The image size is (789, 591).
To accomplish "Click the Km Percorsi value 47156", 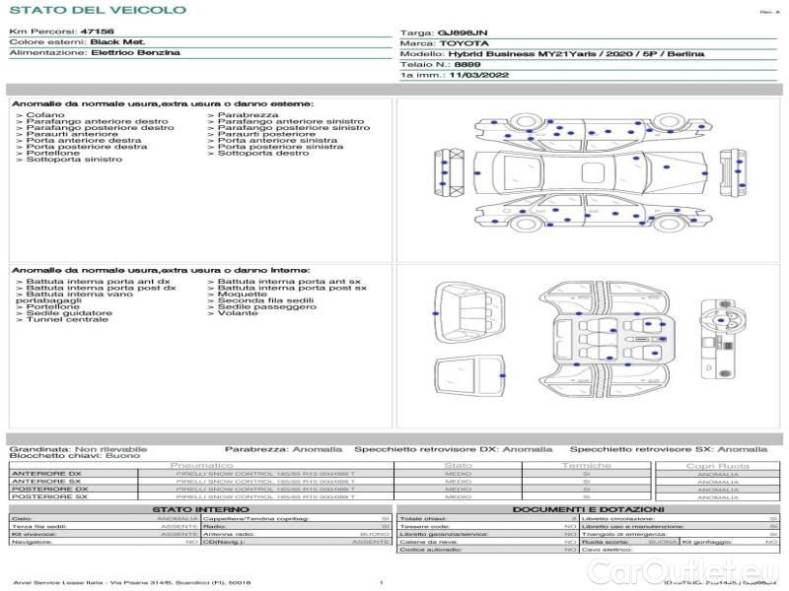I will click(97, 33).
